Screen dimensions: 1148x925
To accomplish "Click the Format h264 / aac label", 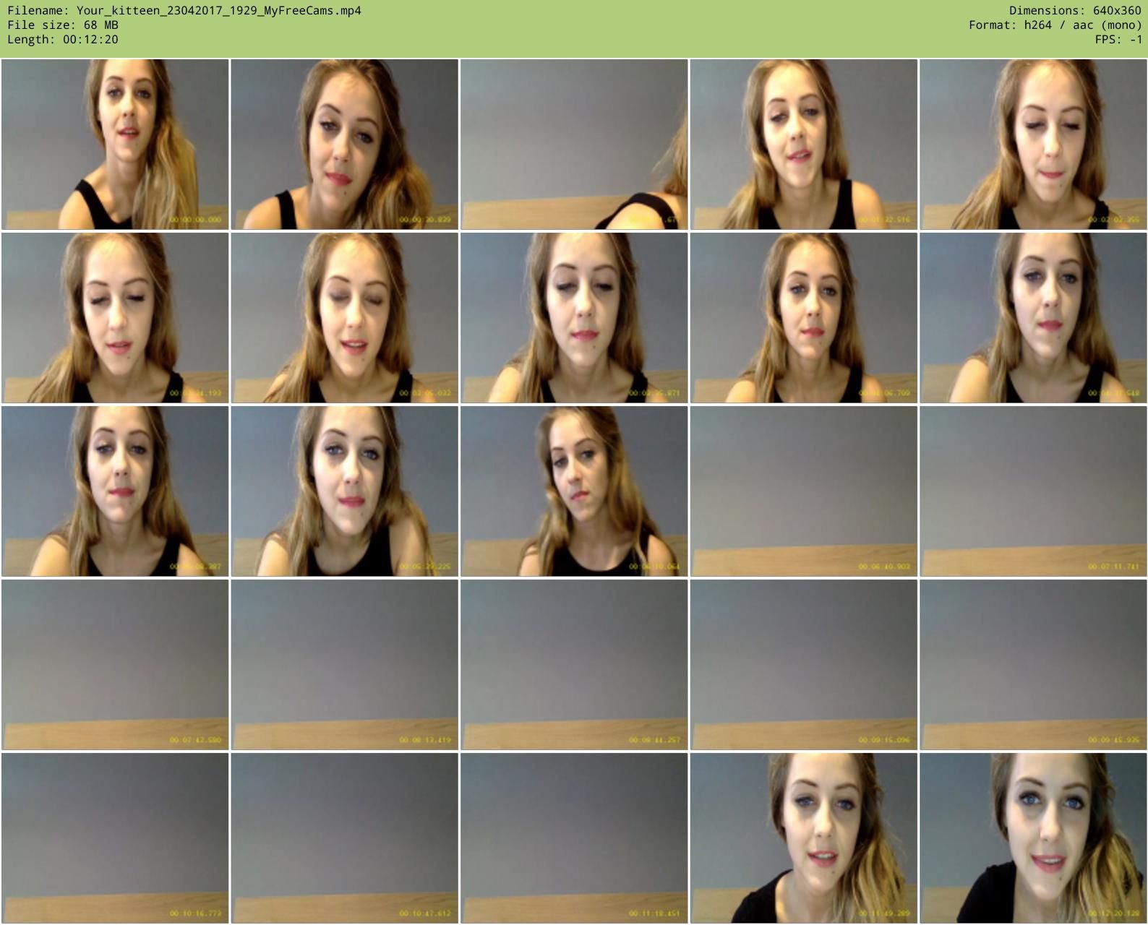I will 1055,25.
